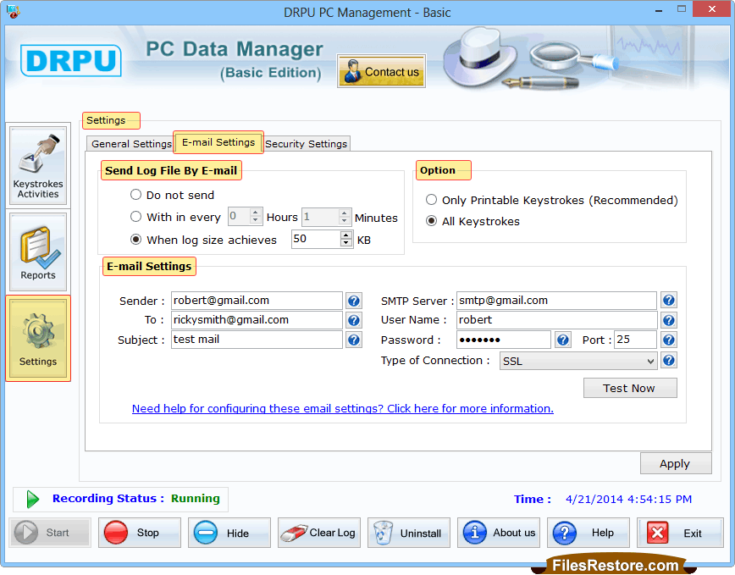
Task: Click the User Name input field
Action: 556,320
